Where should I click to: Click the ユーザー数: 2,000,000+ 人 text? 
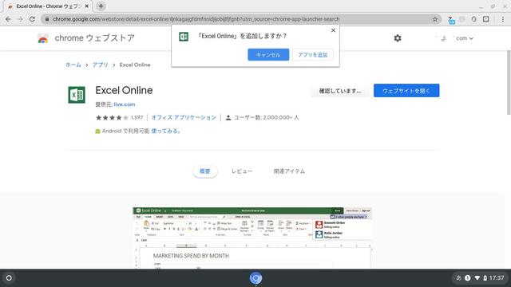266,117
